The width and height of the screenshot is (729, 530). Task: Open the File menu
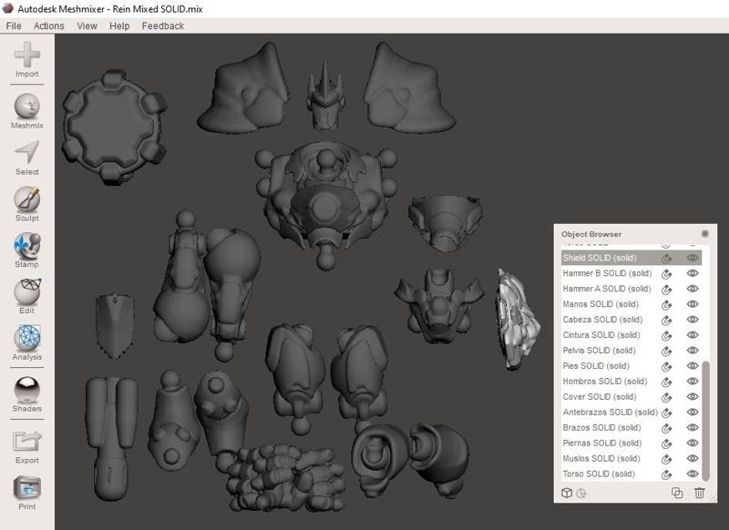pos(14,25)
